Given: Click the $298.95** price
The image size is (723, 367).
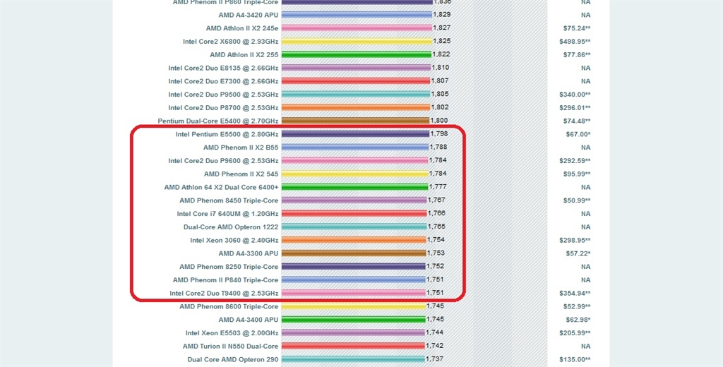Looking at the screenshot, I should click(575, 241).
